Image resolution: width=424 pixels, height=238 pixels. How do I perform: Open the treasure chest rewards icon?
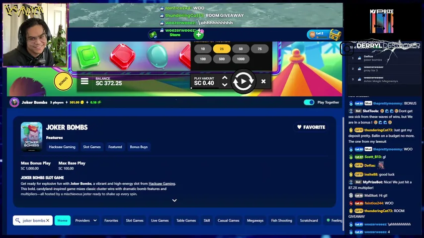(x=335, y=35)
